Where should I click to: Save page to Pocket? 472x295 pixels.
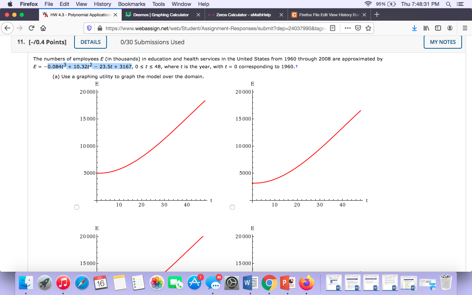click(358, 28)
